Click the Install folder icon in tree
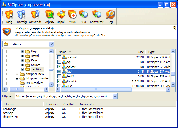This screenshot has height=128, width=178. click(x=28, y=56)
